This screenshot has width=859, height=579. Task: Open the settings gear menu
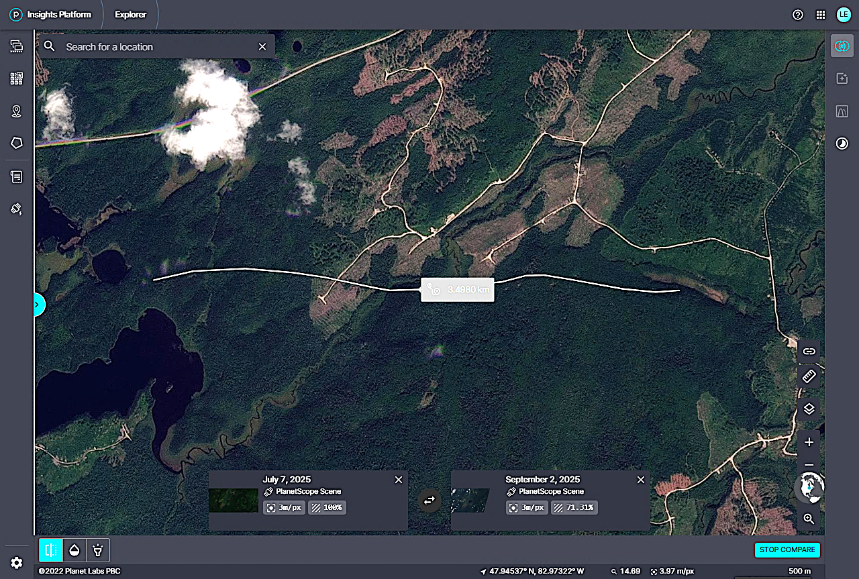17,563
